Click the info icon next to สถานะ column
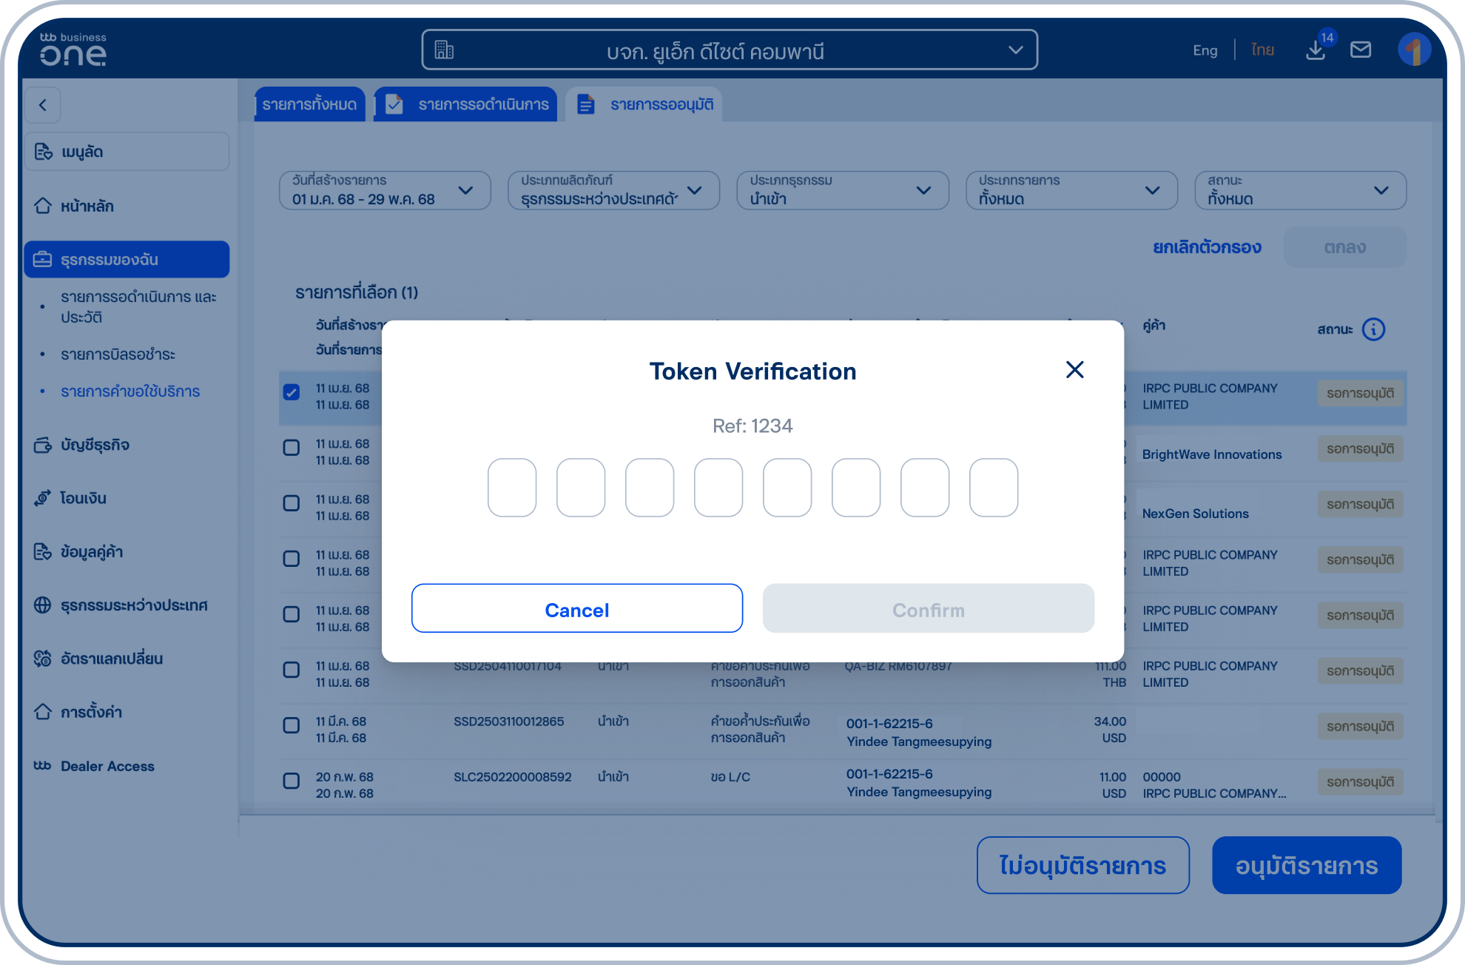Screen dimensions: 1465x965 1375,330
